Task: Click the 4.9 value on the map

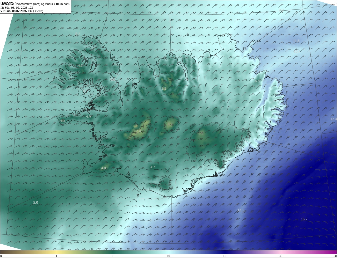Action: 88,117
